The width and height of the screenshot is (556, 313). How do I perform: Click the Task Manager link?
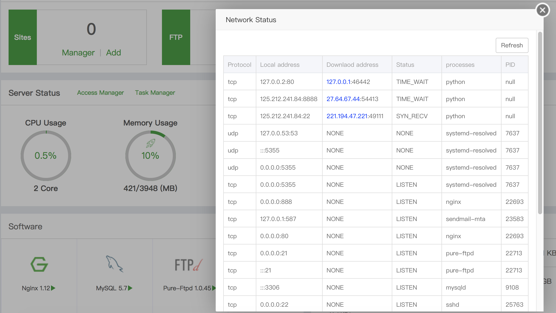(155, 92)
